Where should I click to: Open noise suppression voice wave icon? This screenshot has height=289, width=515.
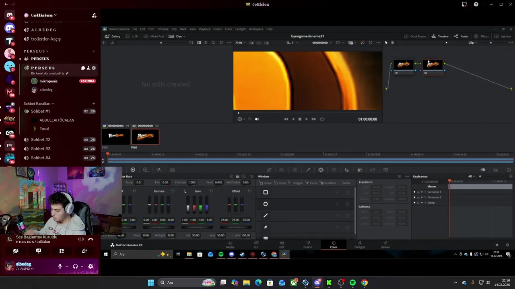[81, 239]
